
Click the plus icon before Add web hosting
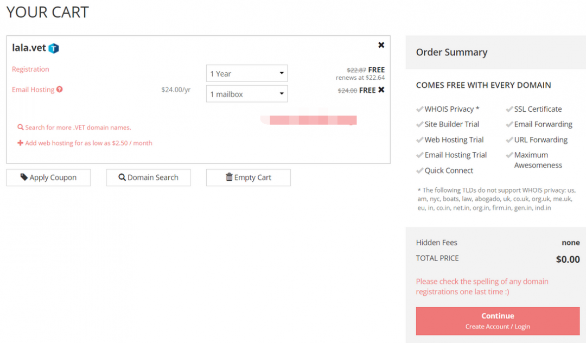[x=21, y=143]
